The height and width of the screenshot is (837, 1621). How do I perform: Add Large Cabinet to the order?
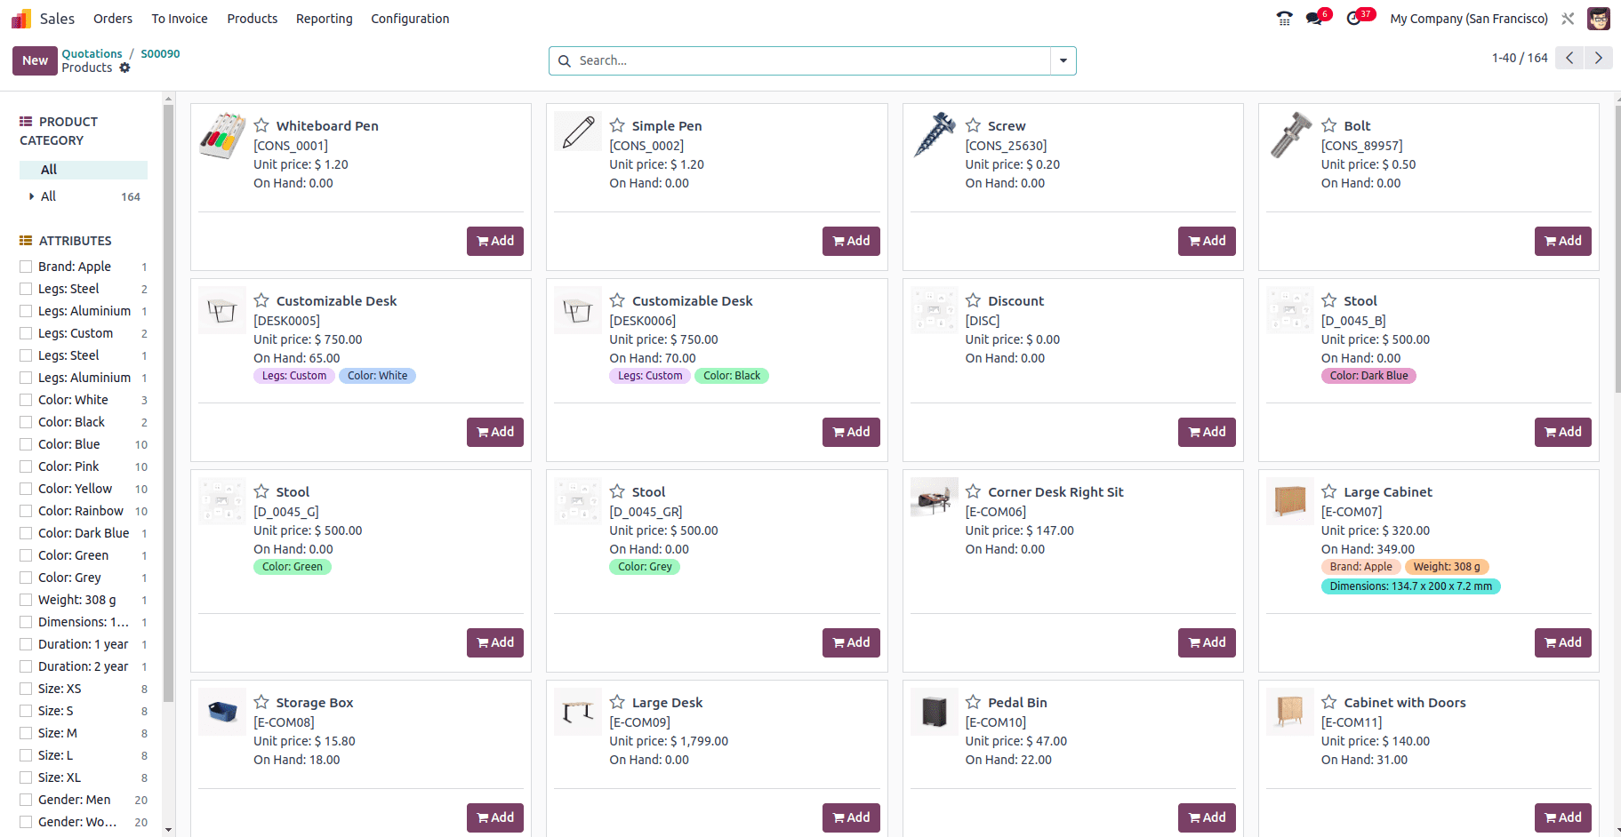[1562, 642]
